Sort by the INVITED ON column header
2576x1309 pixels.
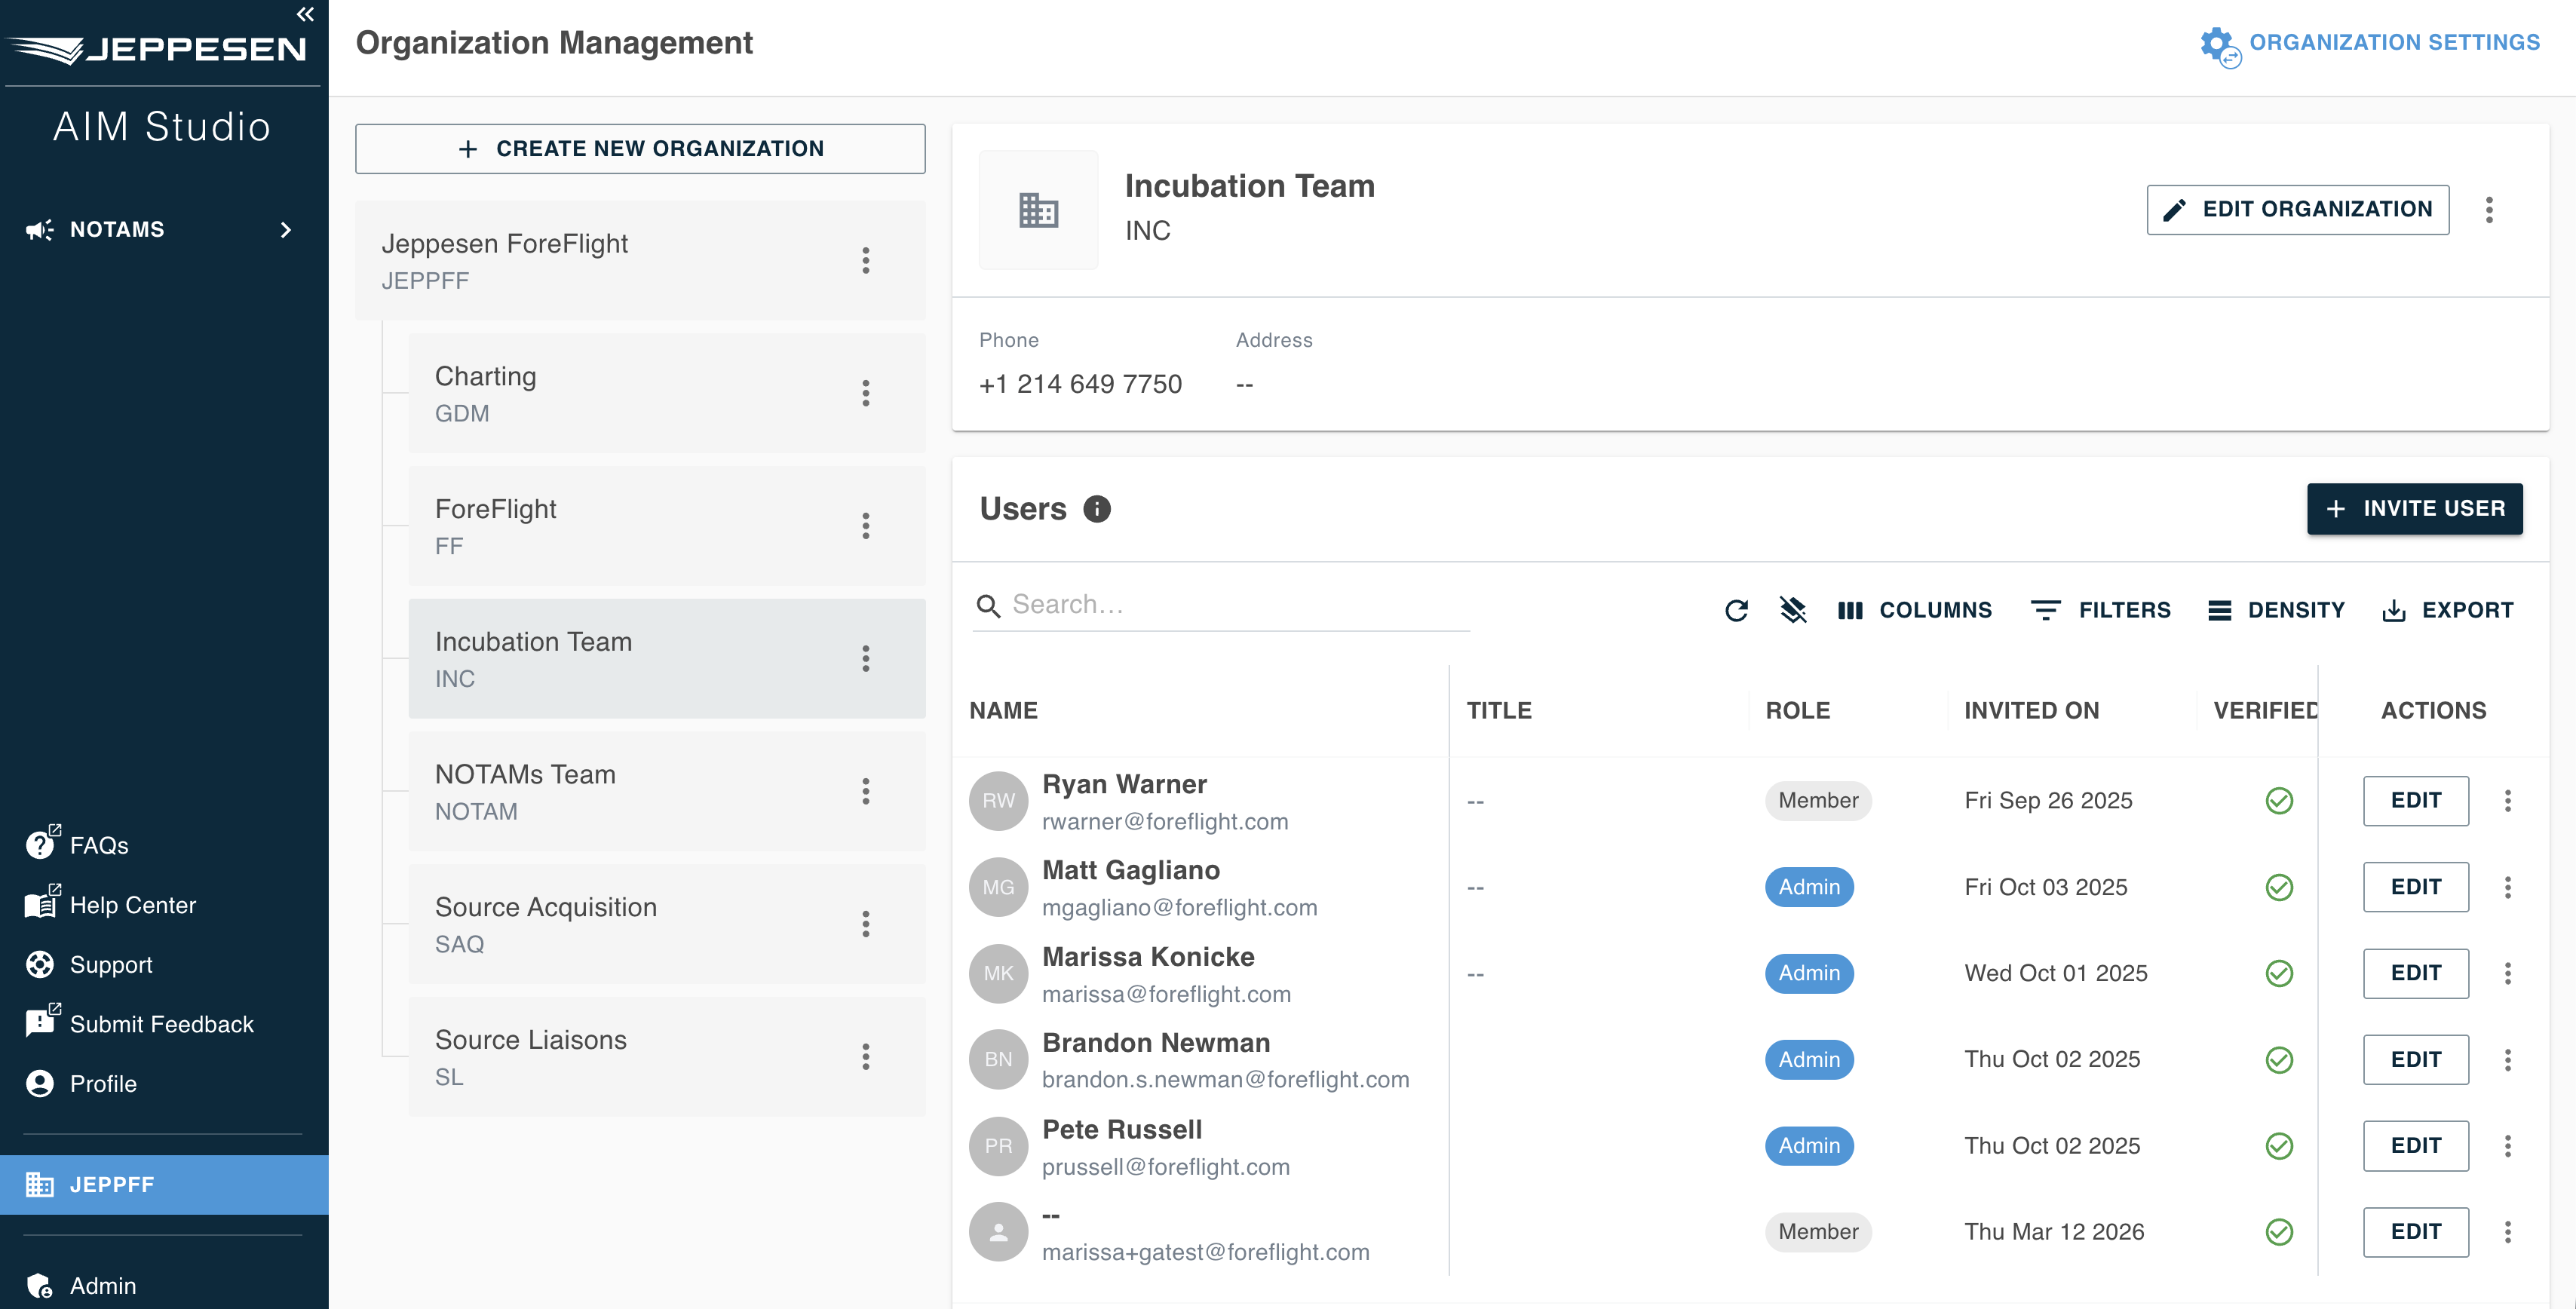point(2031,711)
